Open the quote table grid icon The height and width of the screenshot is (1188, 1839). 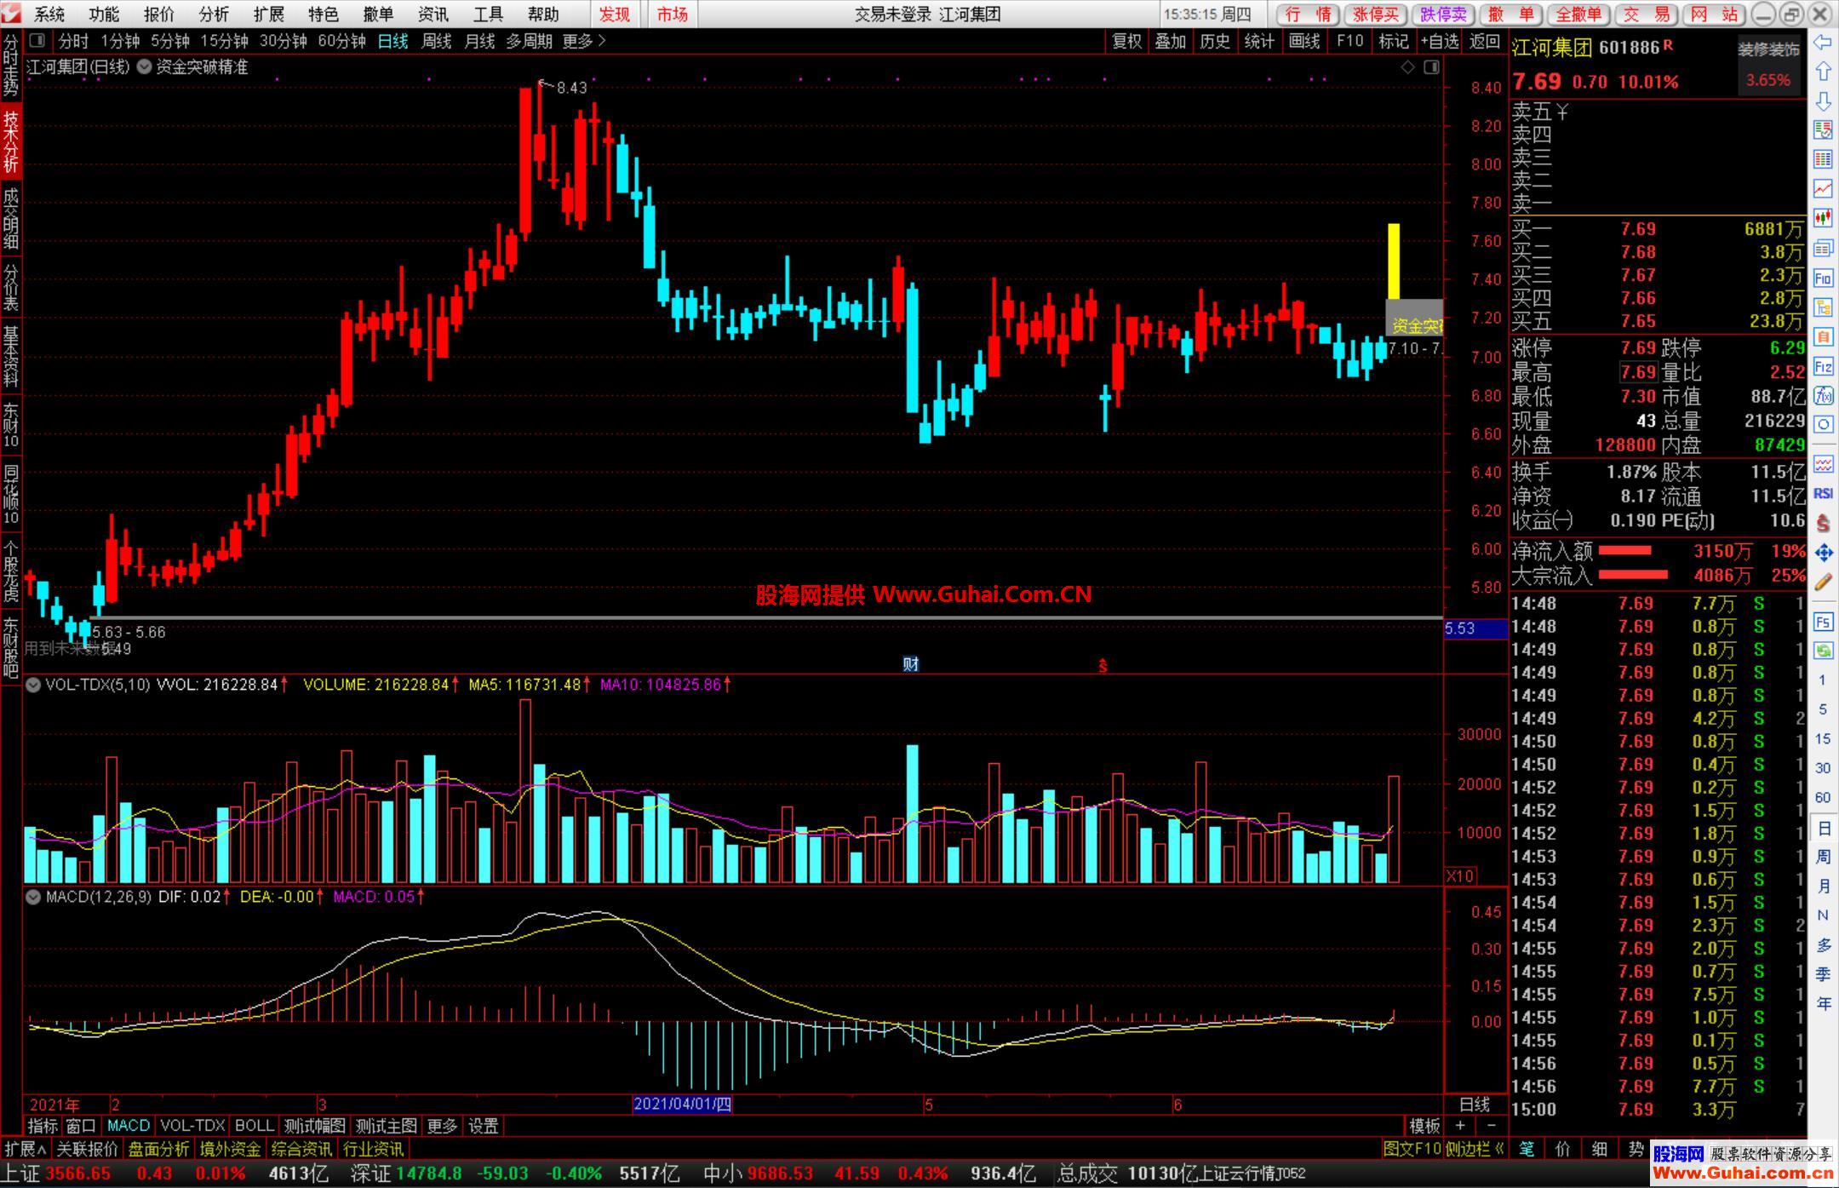tap(1823, 159)
